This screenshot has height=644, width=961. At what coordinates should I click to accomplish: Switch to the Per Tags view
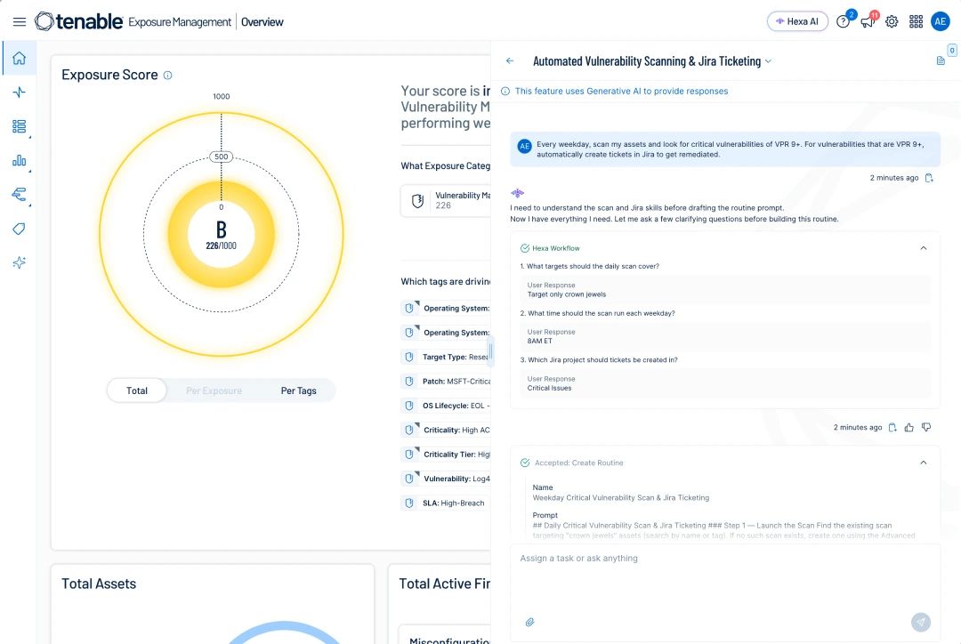click(x=298, y=390)
